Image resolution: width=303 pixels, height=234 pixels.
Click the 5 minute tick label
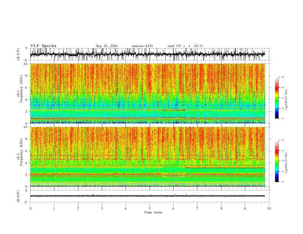(x=150, y=208)
